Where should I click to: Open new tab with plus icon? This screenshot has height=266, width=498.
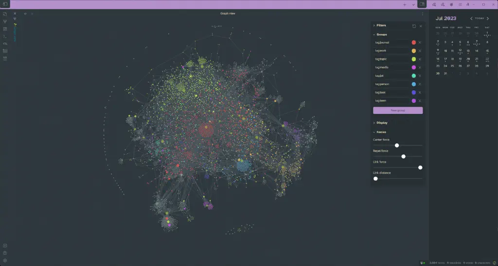405,4
